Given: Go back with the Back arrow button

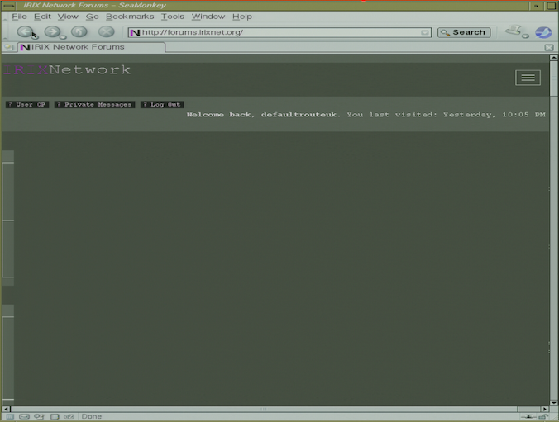Looking at the screenshot, I should (25, 31).
